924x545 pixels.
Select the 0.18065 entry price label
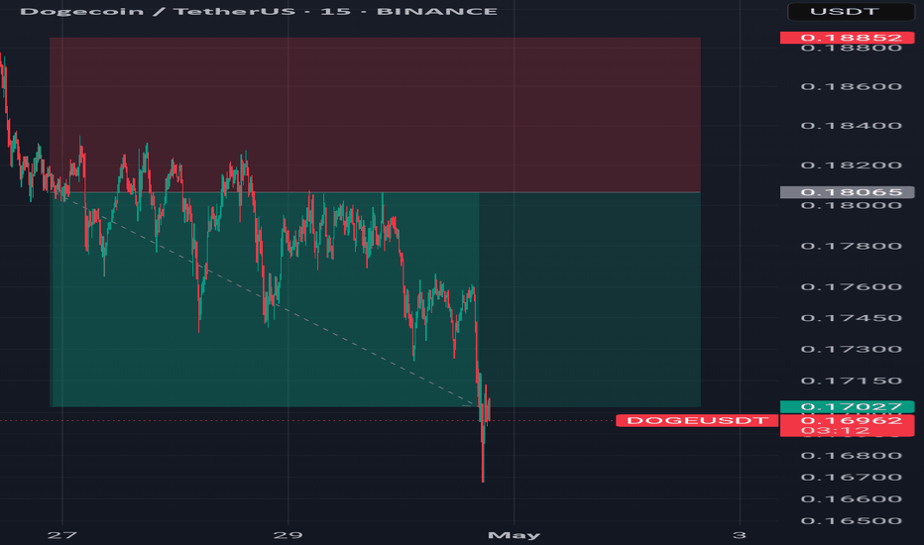pos(847,192)
